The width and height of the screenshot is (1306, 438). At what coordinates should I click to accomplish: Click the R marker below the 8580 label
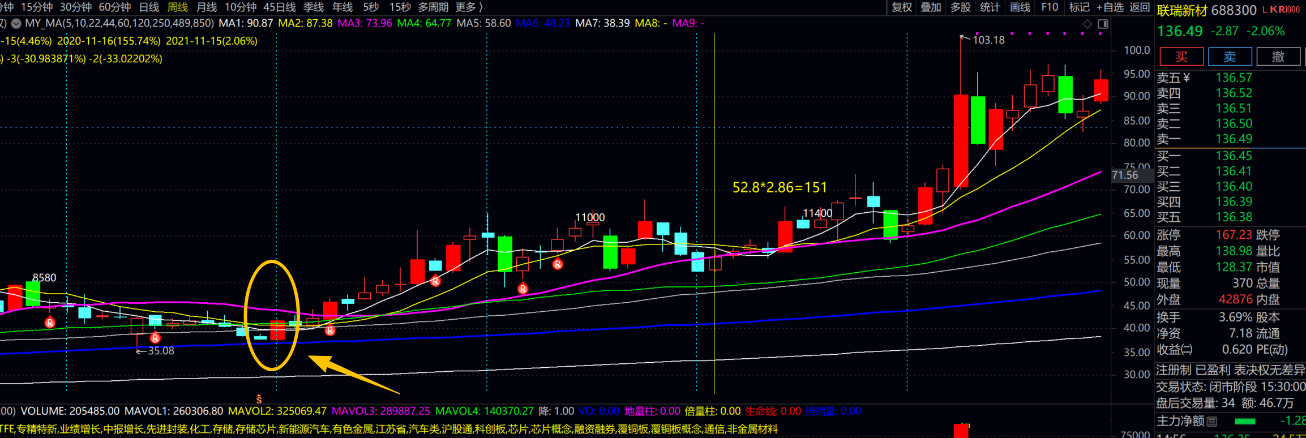coord(50,323)
